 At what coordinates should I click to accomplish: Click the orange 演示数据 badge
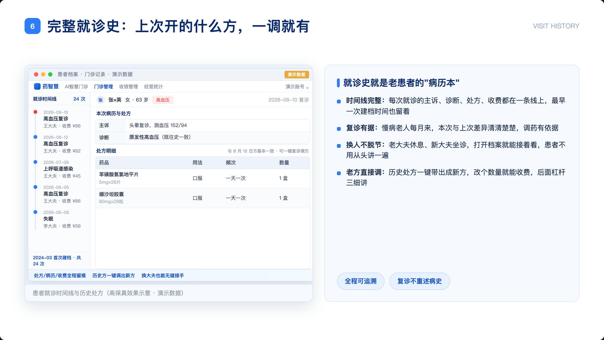click(297, 74)
